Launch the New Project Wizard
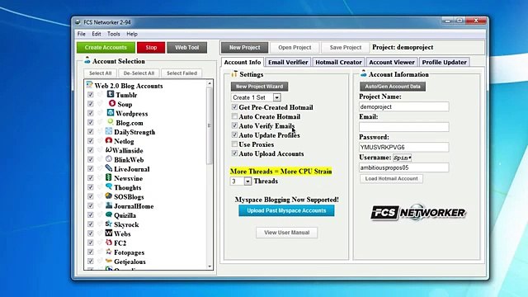Image resolution: width=528 pixels, height=297 pixels. [259, 87]
